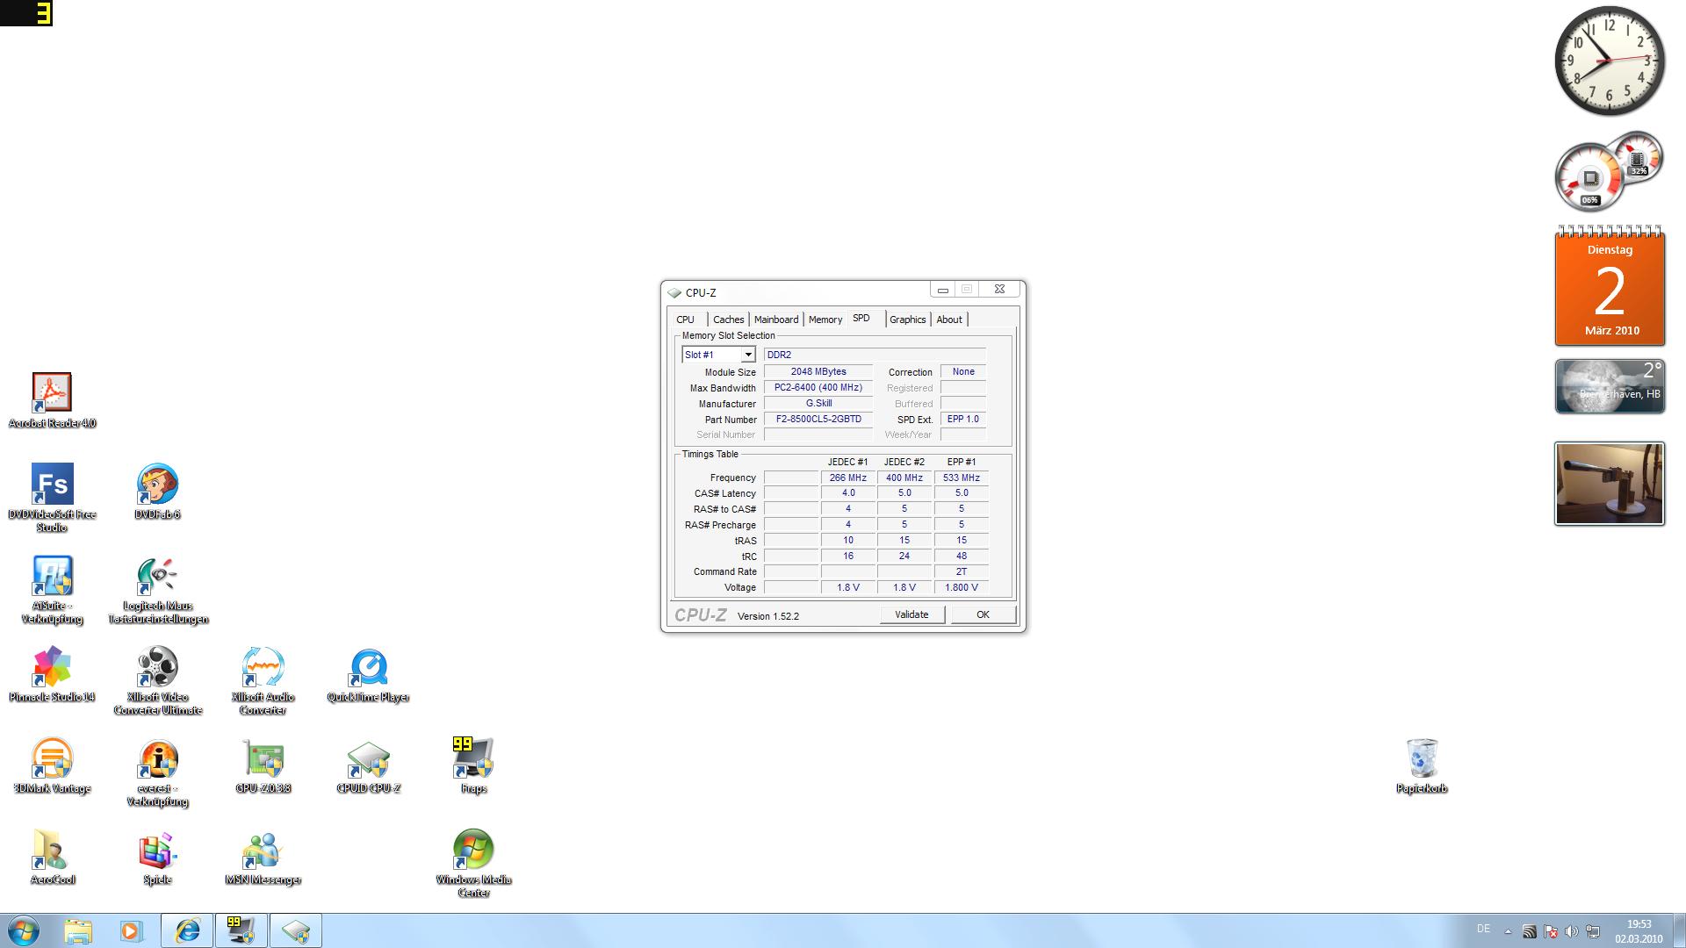Screen dimensions: 1686x948
Task: Open the DVDFab 6 desktop shortcut
Action: 157,485
